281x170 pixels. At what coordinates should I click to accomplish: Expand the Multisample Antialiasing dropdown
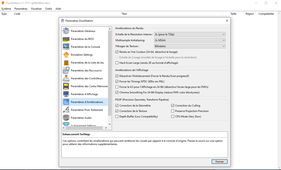(x=190, y=40)
